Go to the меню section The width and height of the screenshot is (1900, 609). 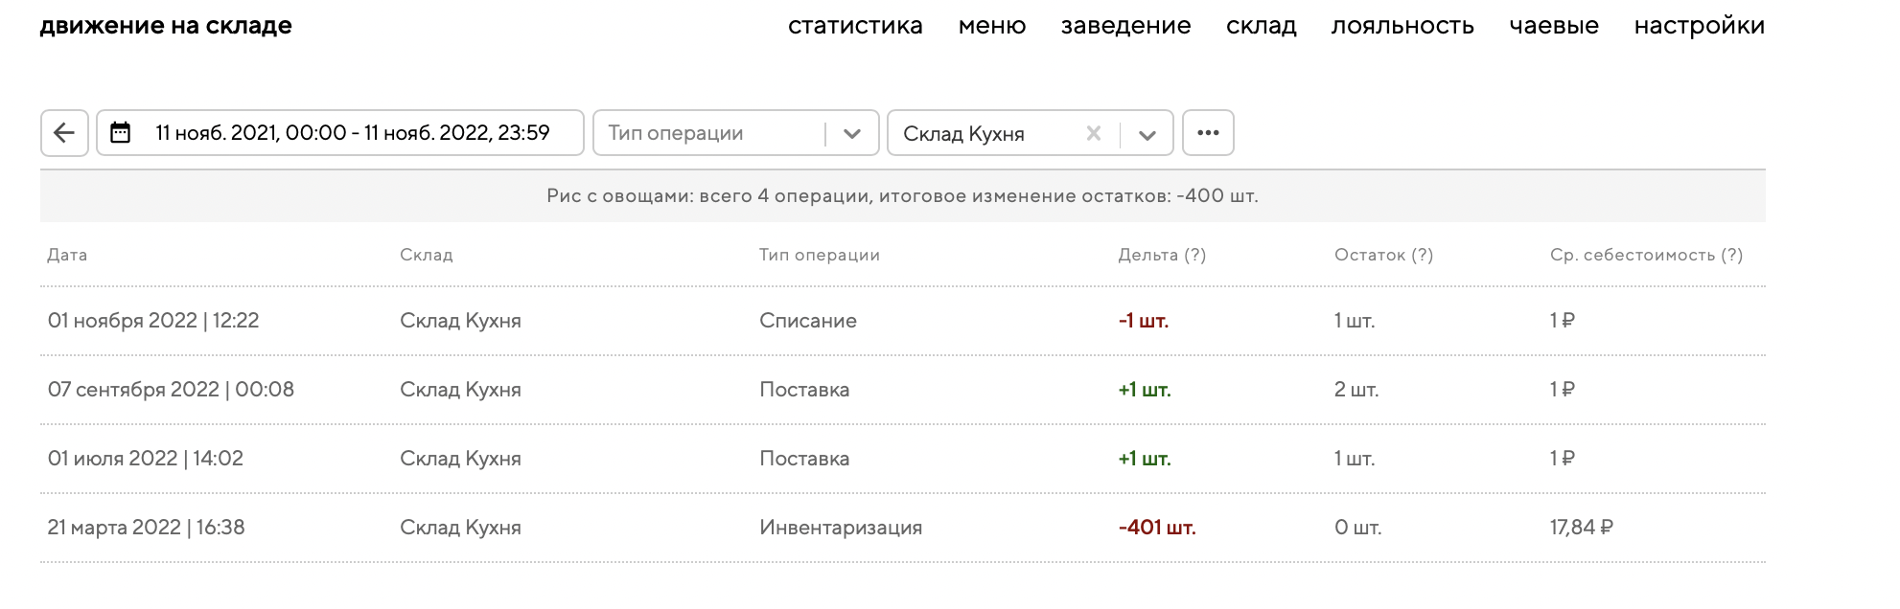click(992, 26)
